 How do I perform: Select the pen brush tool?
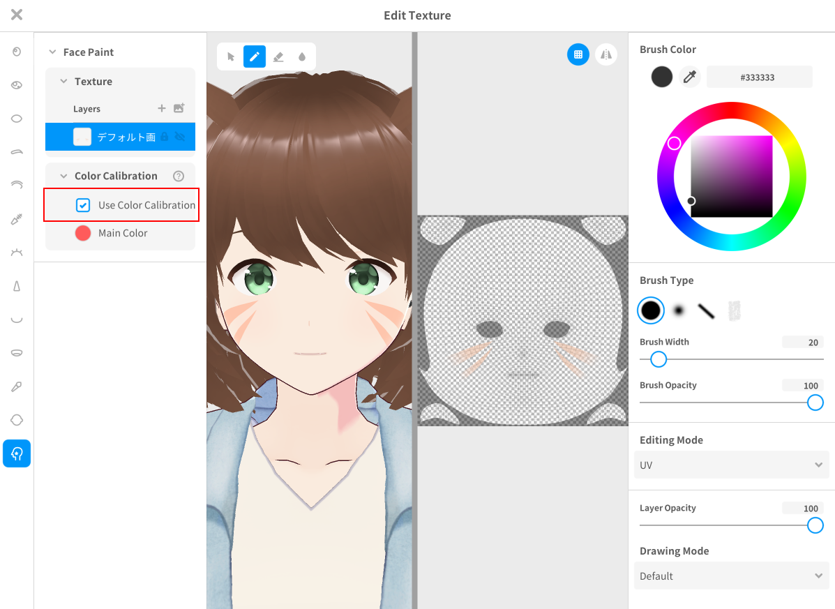pos(255,57)
